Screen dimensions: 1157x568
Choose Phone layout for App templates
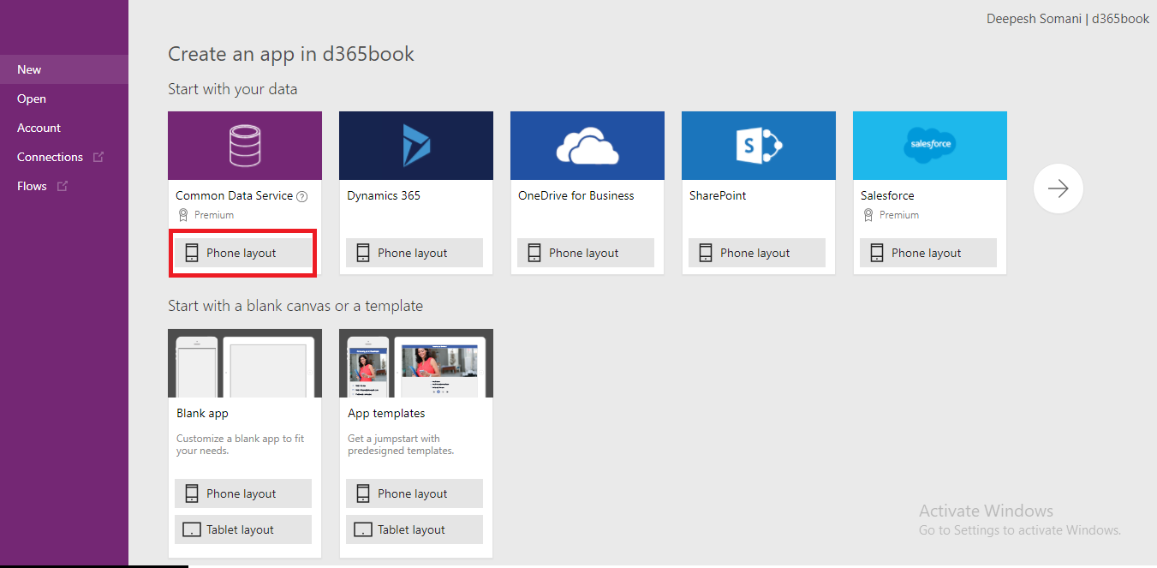[x=414, y=493]
